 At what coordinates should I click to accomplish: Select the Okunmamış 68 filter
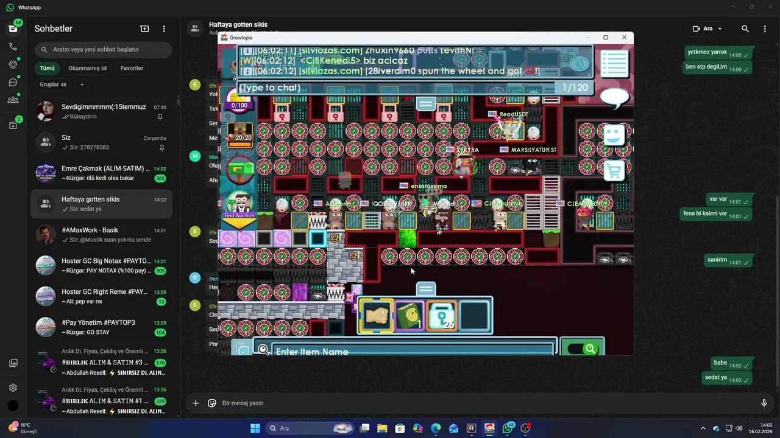tap(87, 68)
